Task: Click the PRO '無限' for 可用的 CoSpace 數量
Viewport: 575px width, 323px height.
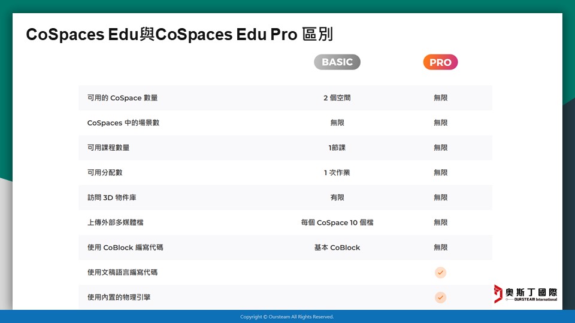Action: [x=440, y=97]
